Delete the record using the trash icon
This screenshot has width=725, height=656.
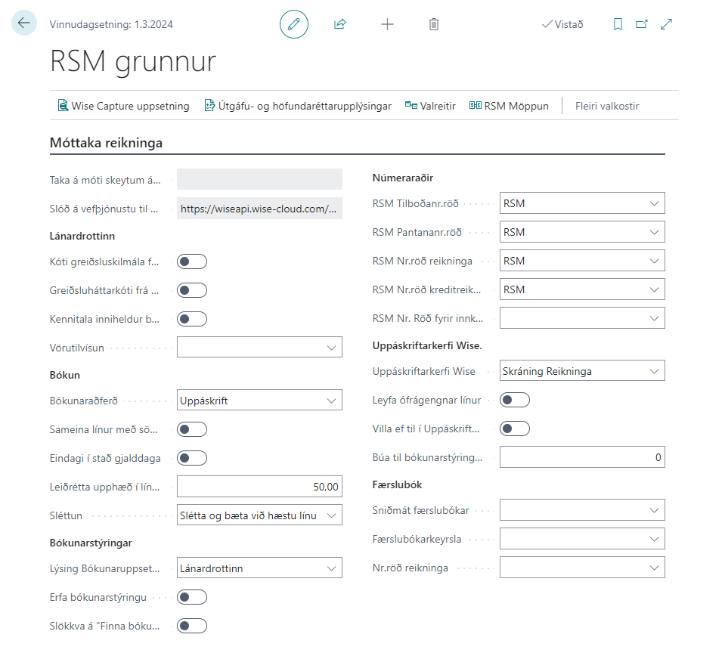433,23
